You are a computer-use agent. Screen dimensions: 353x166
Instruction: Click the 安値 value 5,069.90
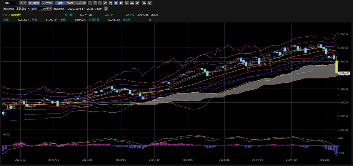point(80,20)
